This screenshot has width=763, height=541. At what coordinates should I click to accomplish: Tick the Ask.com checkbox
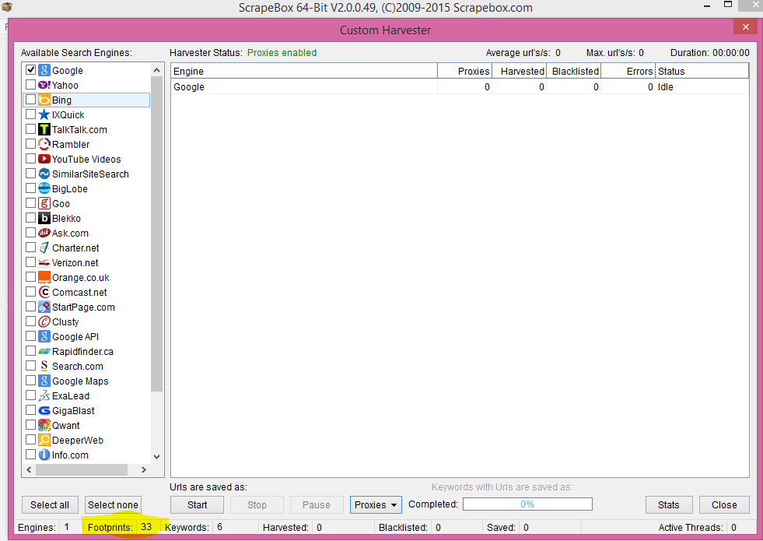(x=30, y=233)
